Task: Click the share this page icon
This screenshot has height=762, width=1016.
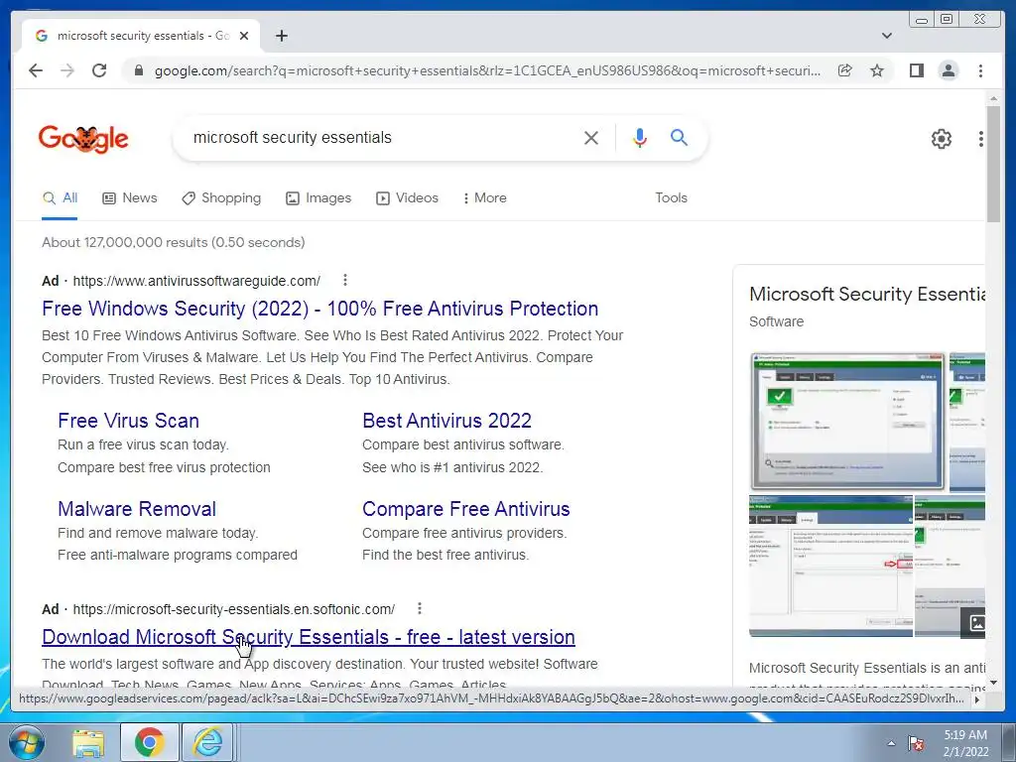Action: point(844,70)
